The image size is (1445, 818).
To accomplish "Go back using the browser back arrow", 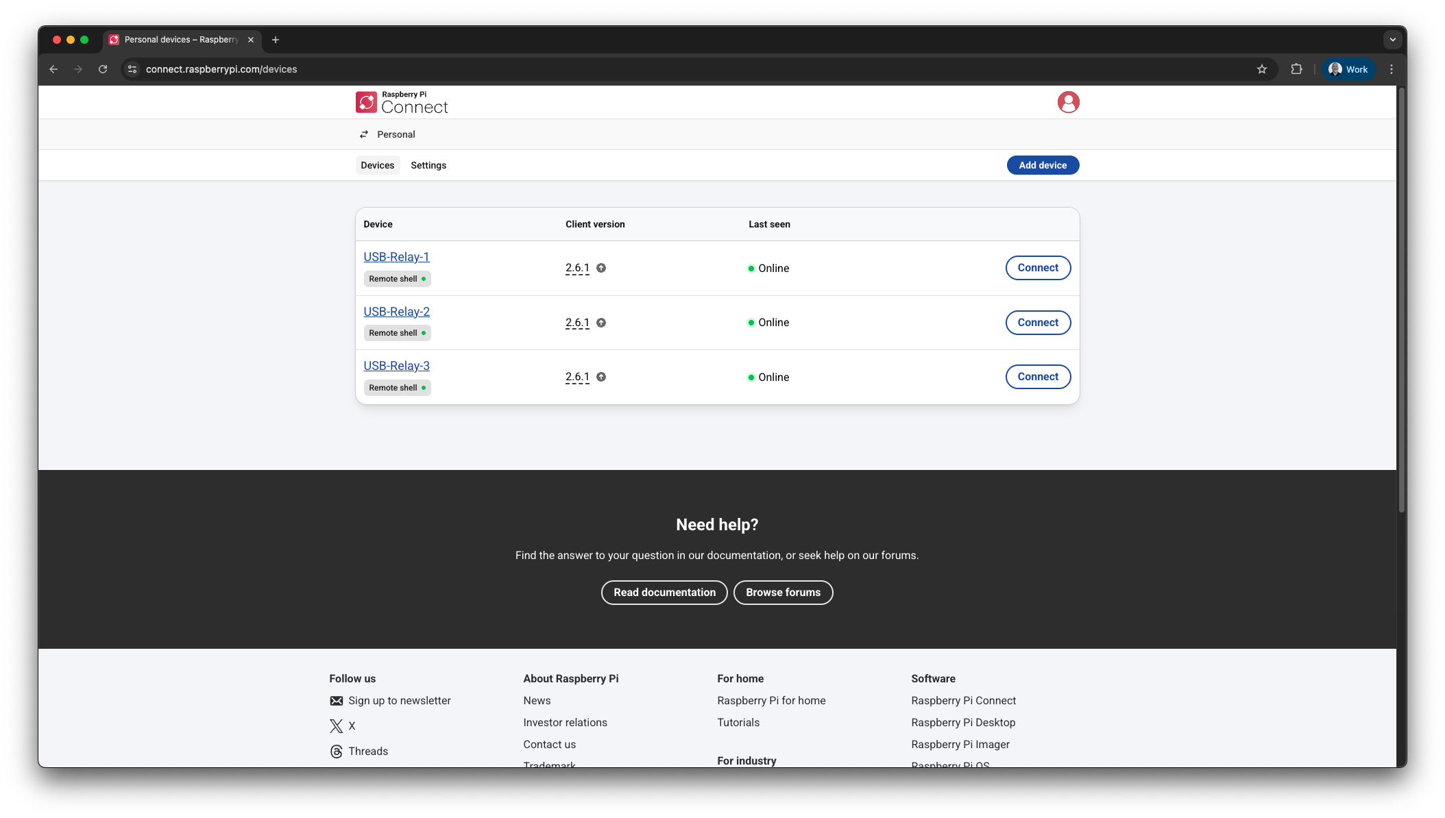I will pos(53,69).
